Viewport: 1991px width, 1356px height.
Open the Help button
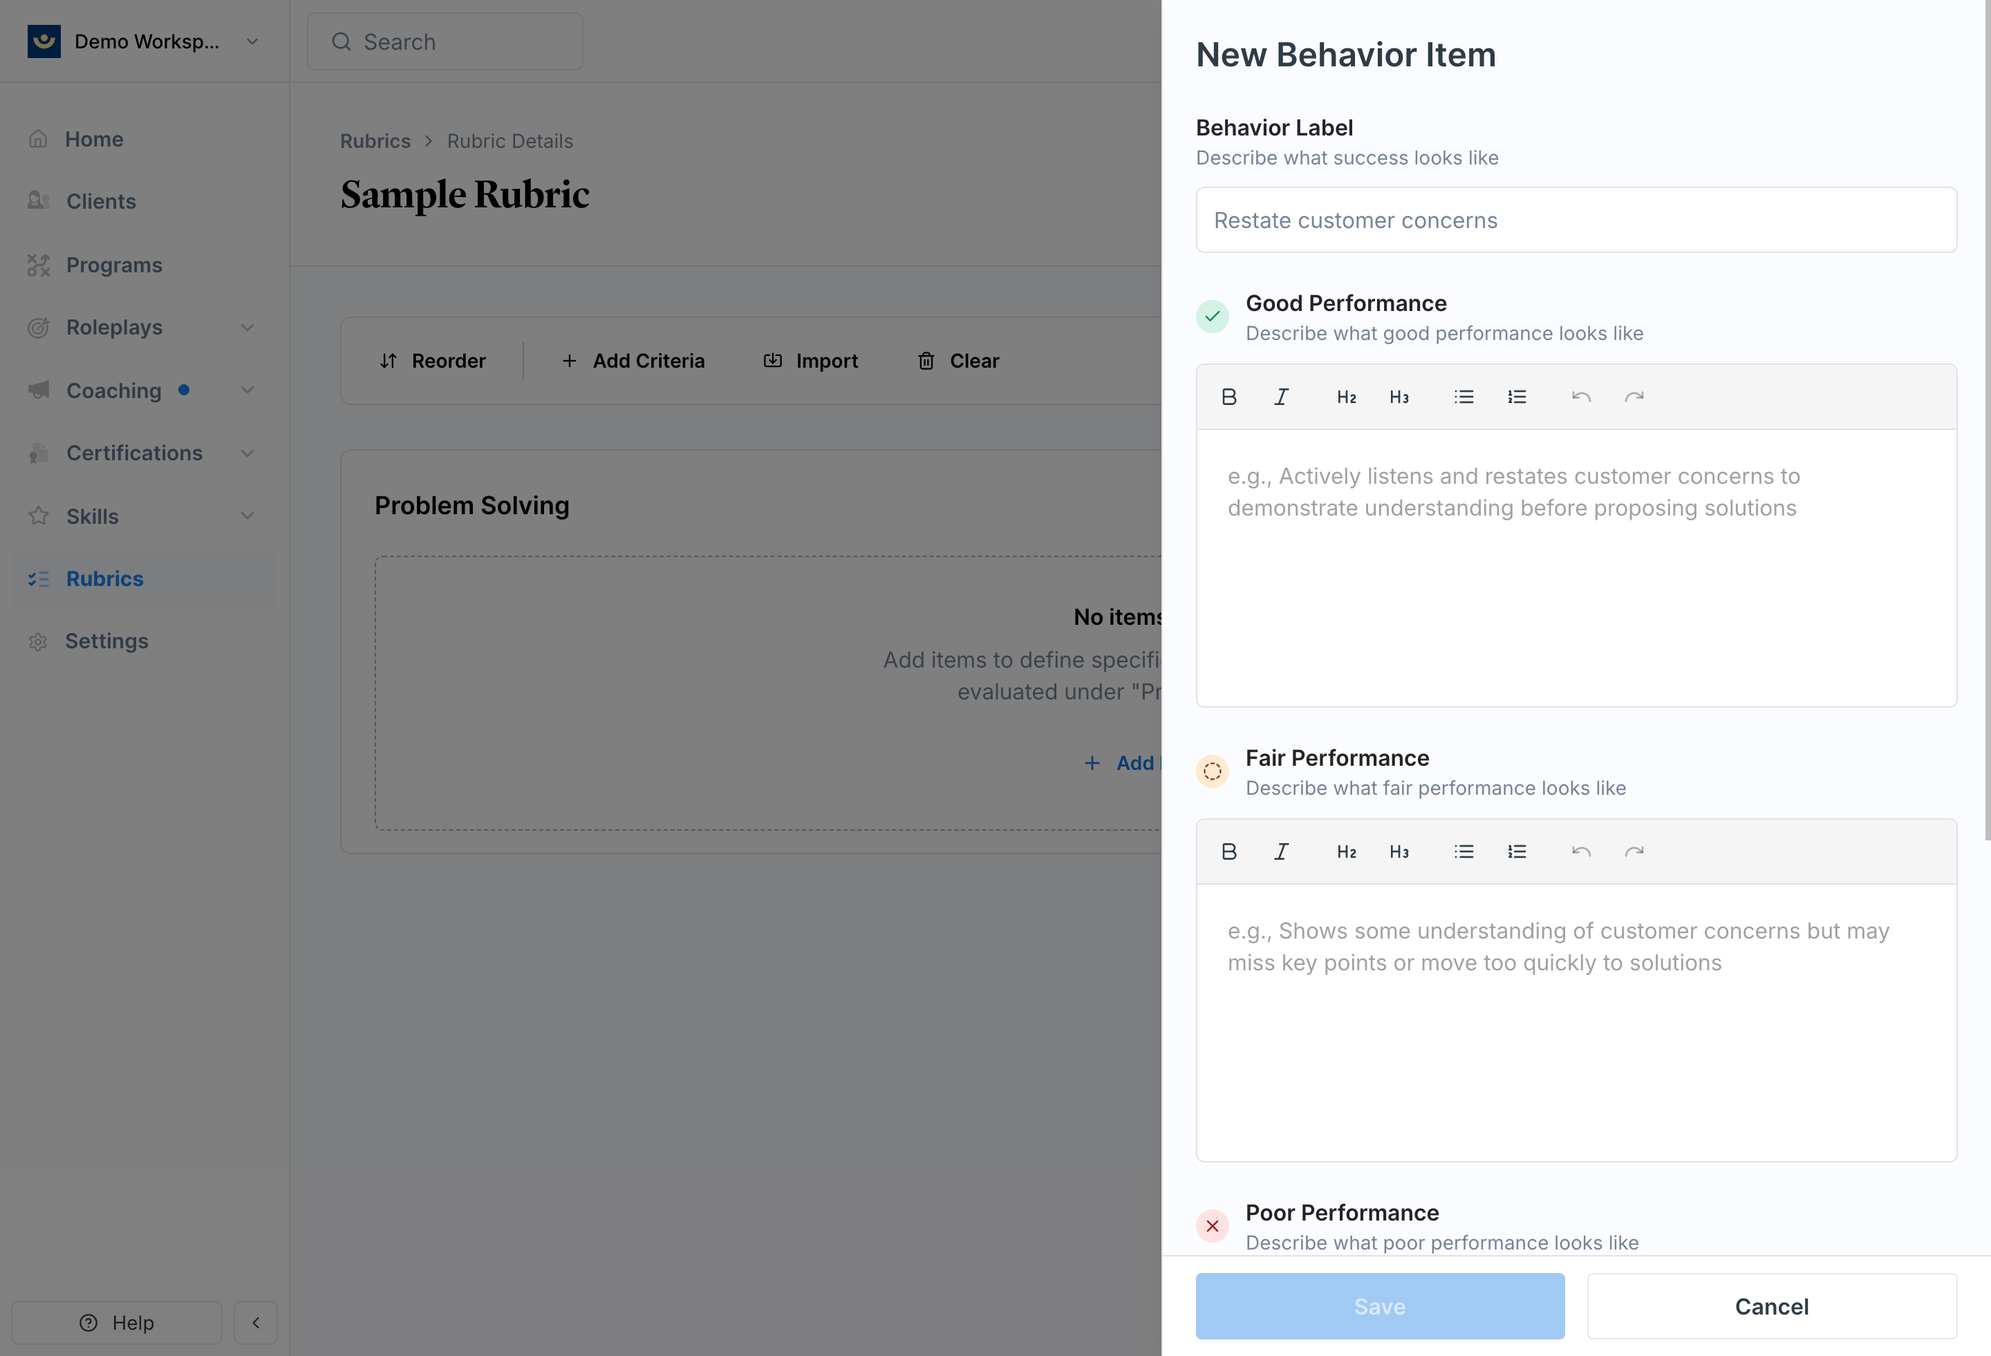tap(117, 1323)
